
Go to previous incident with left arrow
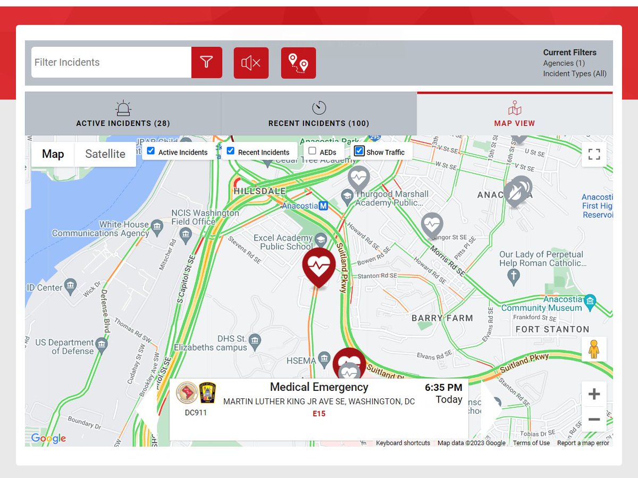[x=148, y=409]
